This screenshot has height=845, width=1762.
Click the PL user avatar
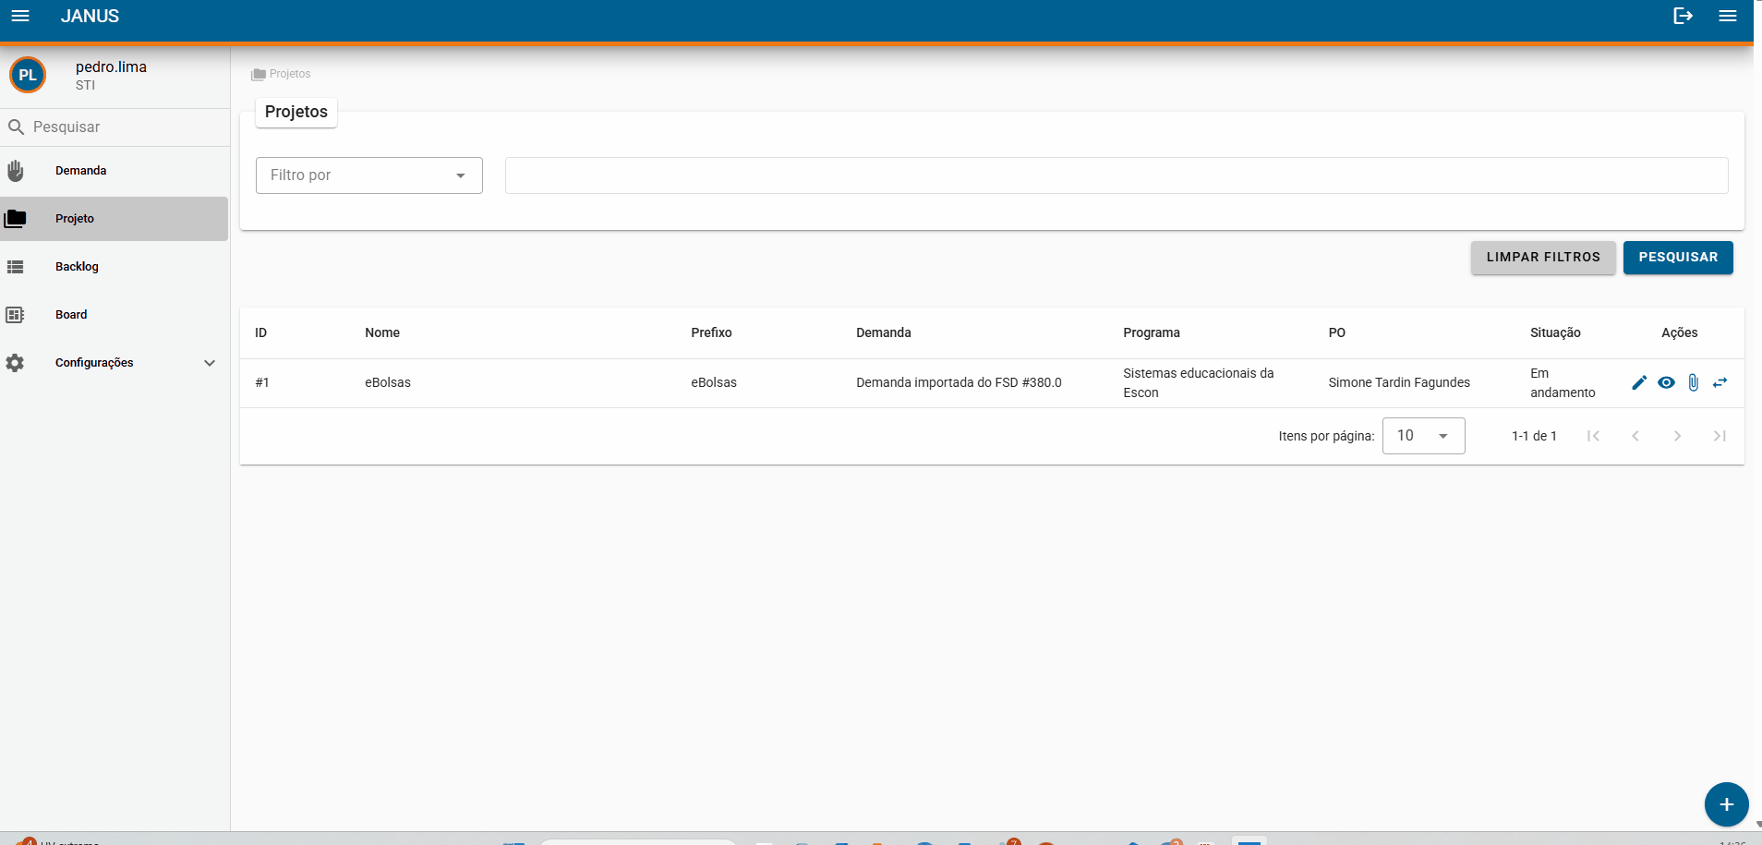click(28, 75)
